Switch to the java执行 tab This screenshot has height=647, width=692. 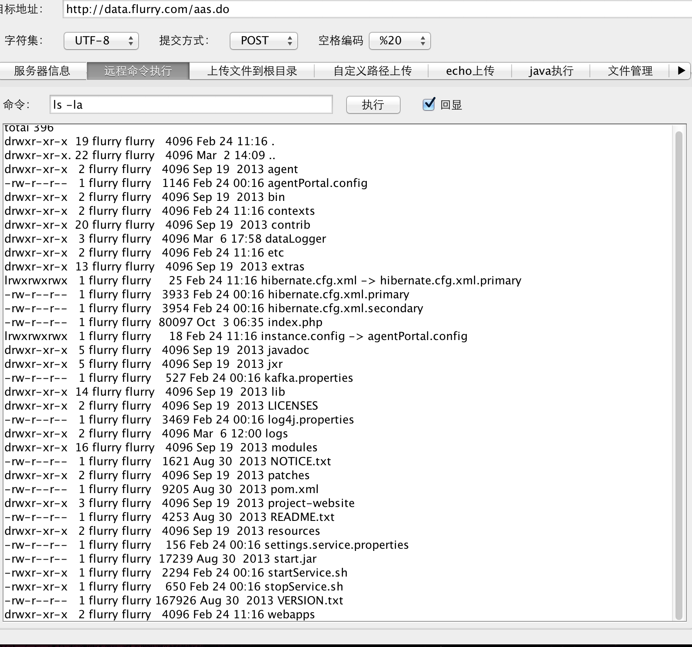[551, 71]
